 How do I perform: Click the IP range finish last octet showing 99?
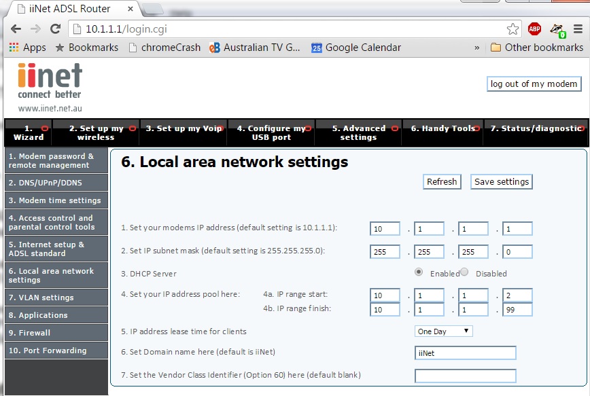(x=517, y=310)
